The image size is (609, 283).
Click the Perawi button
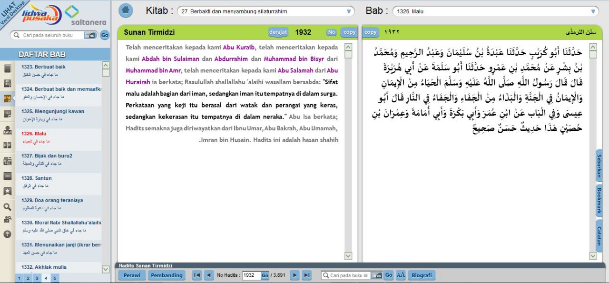(132, 275)
